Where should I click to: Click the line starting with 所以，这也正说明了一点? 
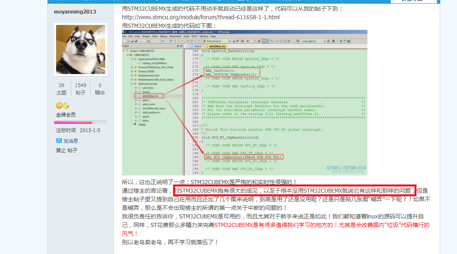click(x=209, y=182)
